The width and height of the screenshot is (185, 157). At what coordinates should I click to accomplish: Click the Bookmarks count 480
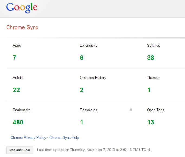[18, 122]
